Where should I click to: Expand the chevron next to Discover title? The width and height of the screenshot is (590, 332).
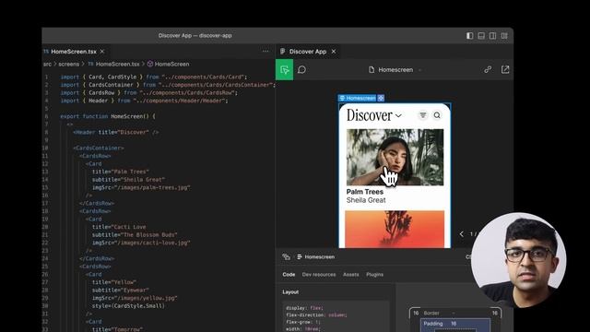click(398, 115)
